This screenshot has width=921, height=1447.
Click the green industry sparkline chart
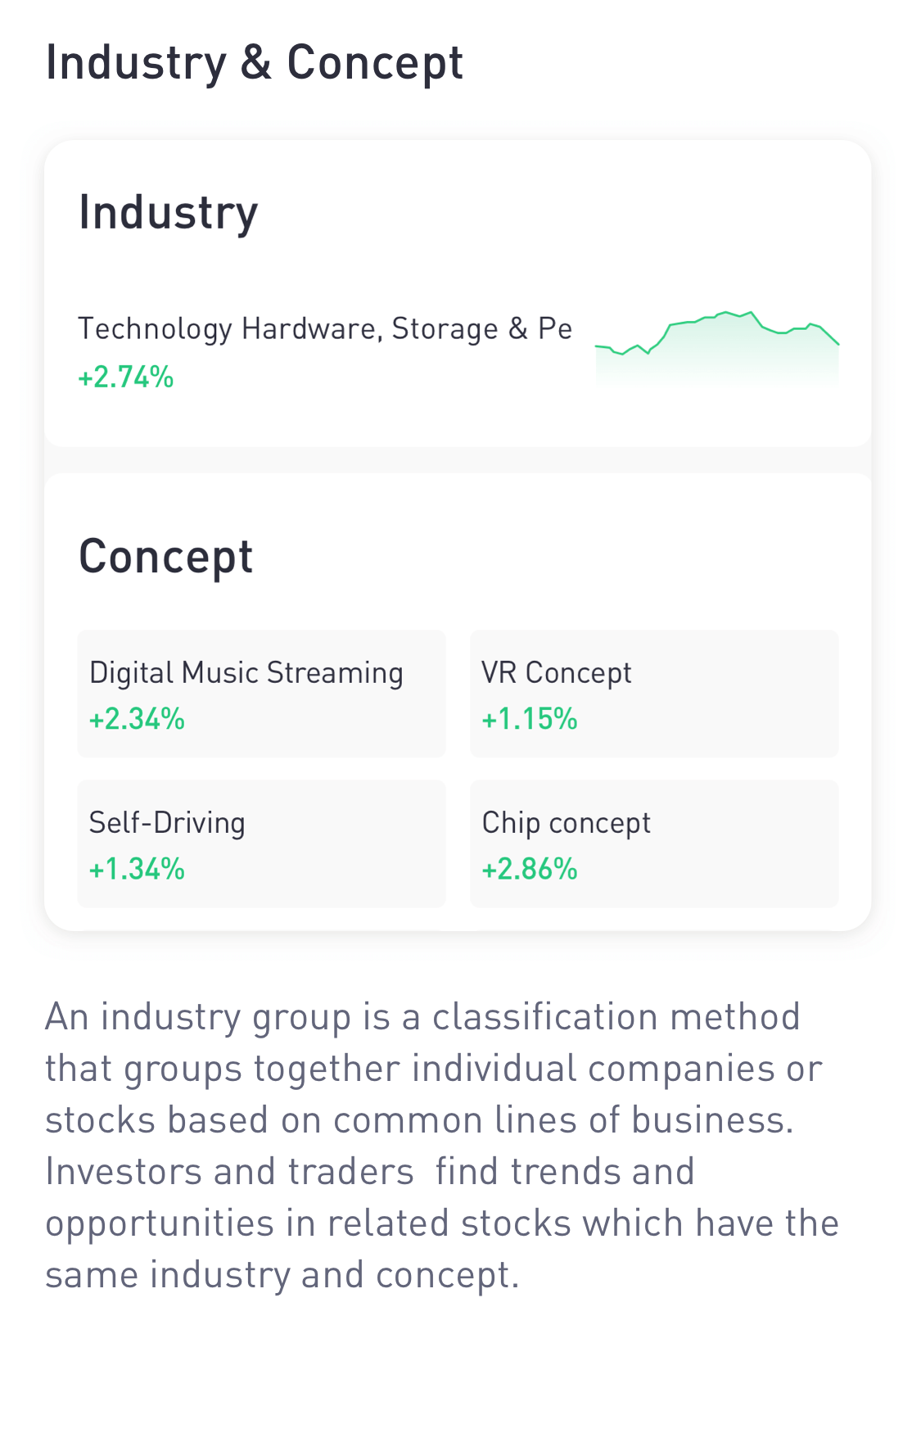(716, 347)
